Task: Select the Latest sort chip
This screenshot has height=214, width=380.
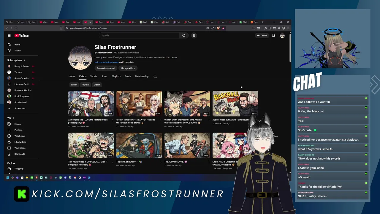Action: point(74,85)
